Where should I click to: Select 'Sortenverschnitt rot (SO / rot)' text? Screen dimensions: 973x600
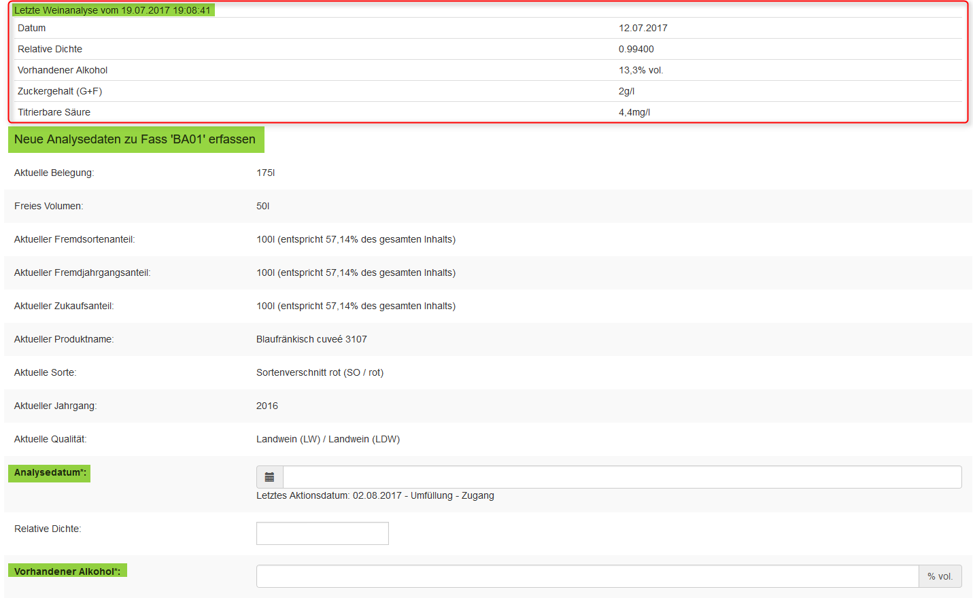pyautogui.click(x=320, y=372)
